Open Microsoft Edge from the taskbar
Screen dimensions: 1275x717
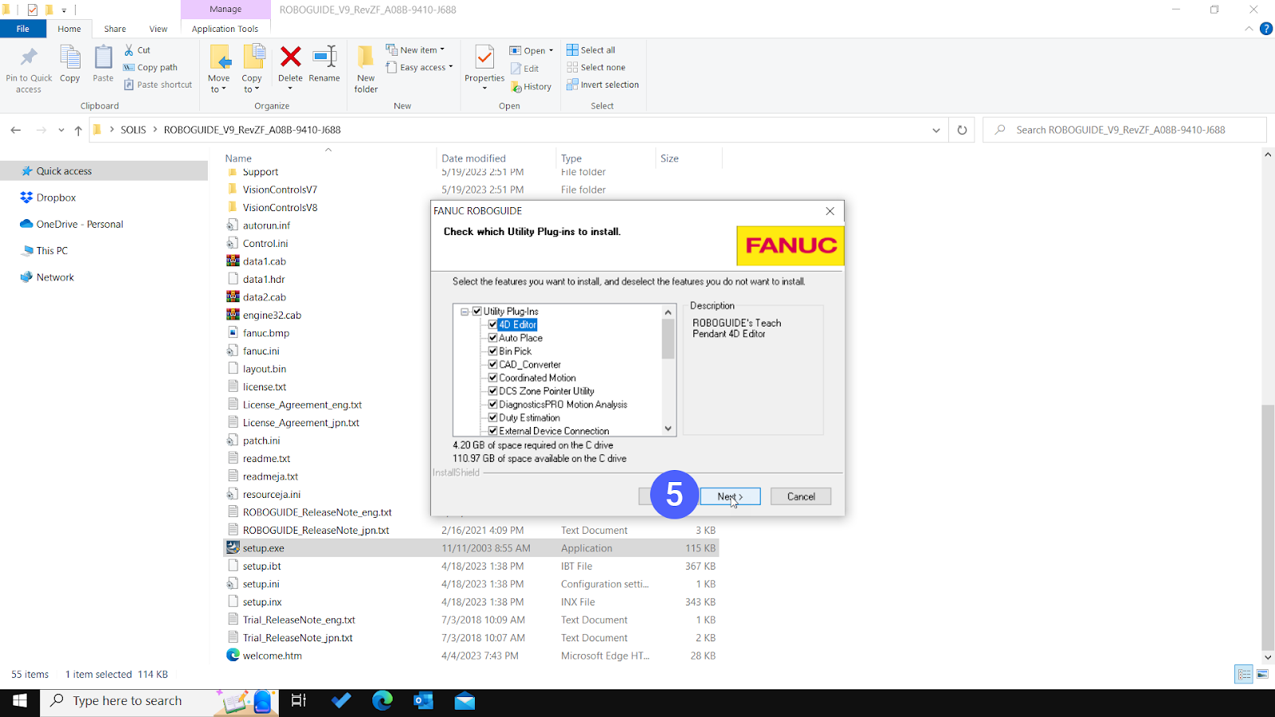click(382, 701)
